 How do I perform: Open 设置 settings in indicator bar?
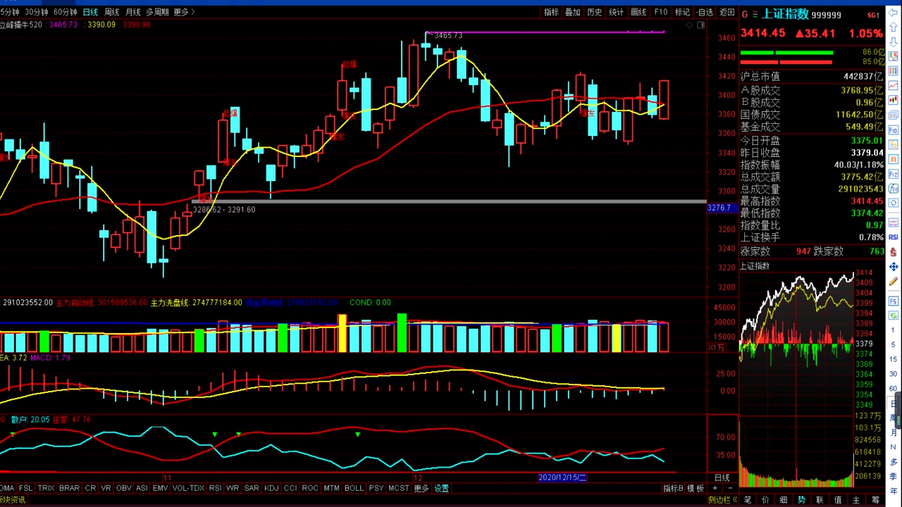(442, 488)
